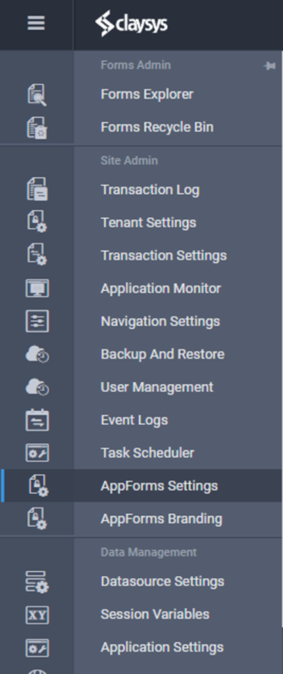Click the Backup And Restore cloud icon
283x674 pixels.
point(37,354)
